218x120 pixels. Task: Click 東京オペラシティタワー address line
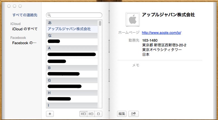coord(162,50)
